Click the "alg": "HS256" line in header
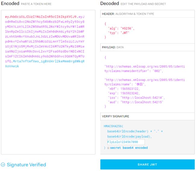The image size is (196, 171). (x=121, y=28)
